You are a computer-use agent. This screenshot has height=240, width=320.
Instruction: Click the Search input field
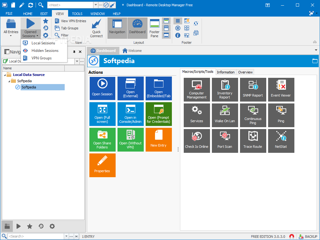tap(36, 236)
